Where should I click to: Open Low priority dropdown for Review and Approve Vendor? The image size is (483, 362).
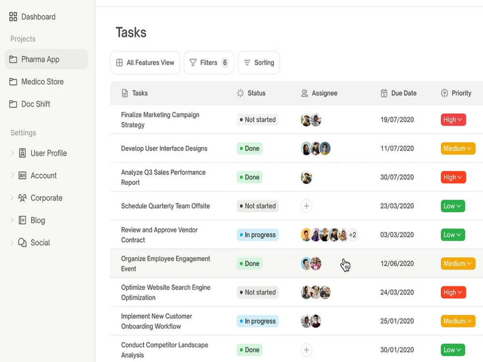[x=453, y=235]
